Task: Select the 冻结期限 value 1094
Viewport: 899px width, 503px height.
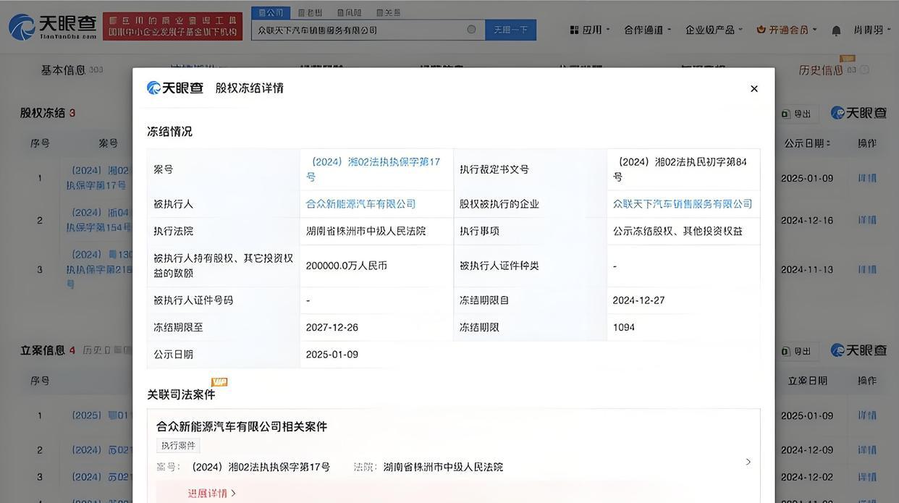Action: (x=624, y=327)
